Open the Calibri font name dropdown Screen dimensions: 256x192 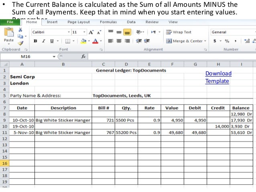click(x=69, y=32)
